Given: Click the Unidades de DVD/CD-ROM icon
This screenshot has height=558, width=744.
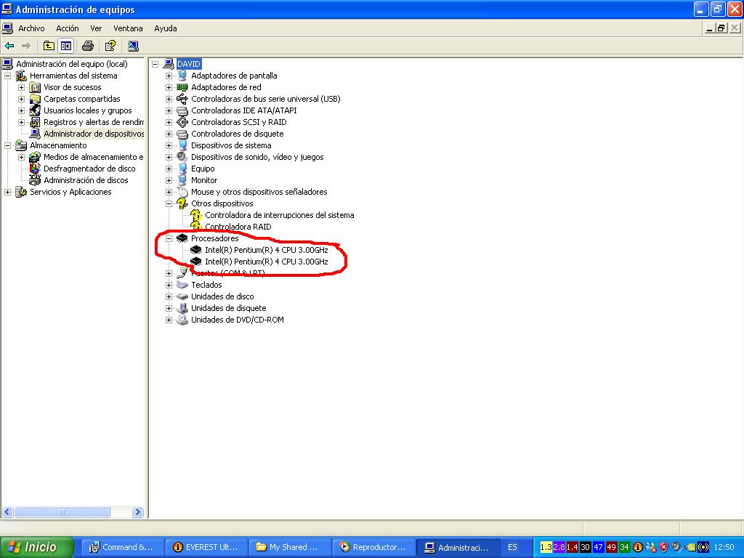Looking at the screenshot, I should 182,320.
